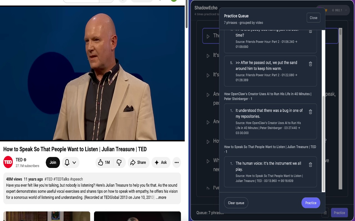Click the ShadowEcho phrase list scrollbar

point(340,31)
